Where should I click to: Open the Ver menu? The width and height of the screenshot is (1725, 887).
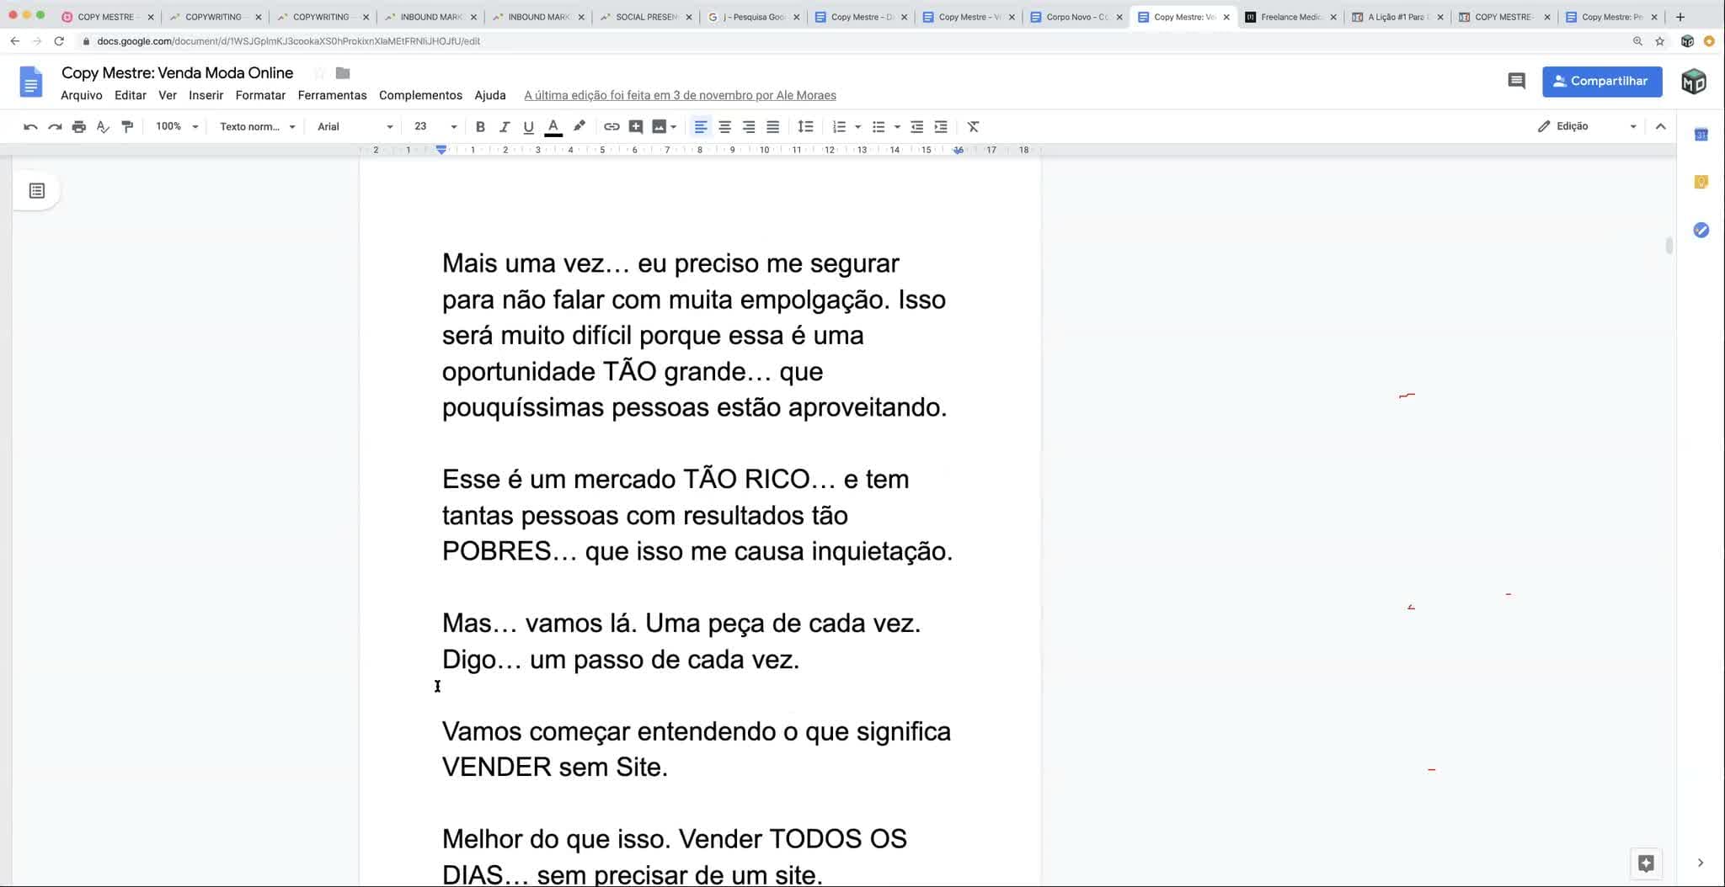(168, 95)
